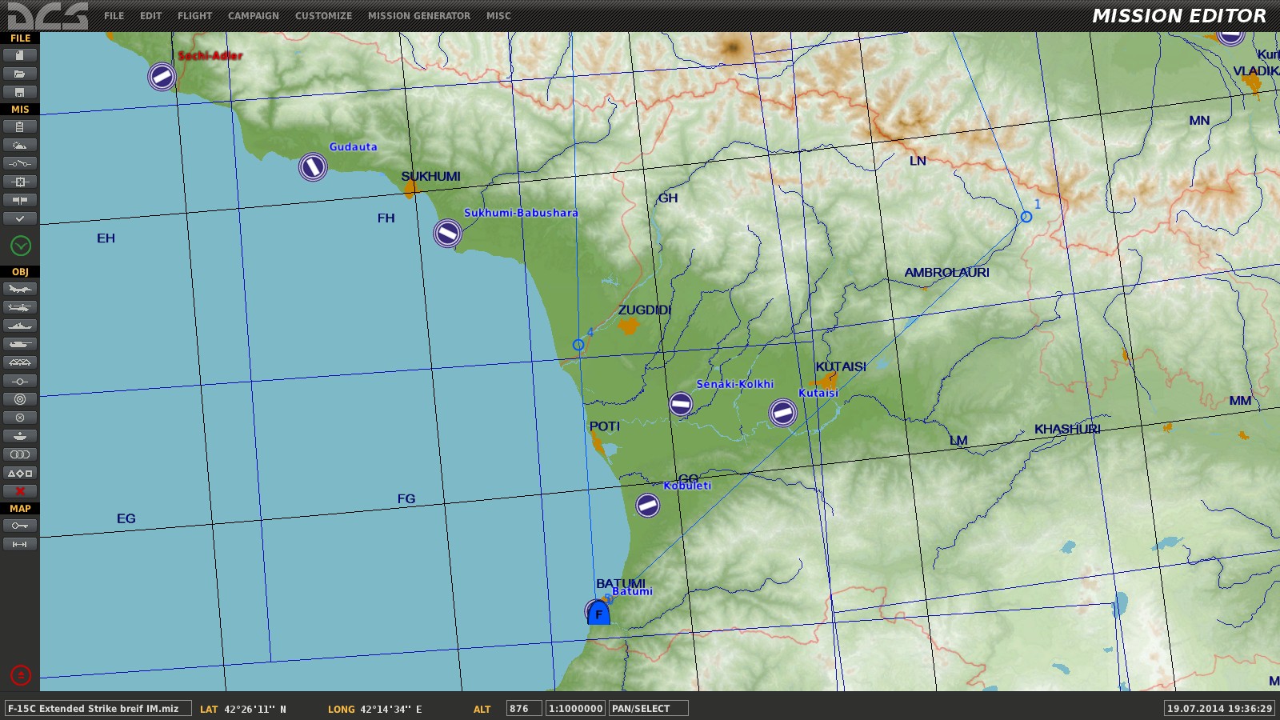This screenshot has width=1280, height=720.
Task: Save the mission with the floppy disk icon
Action: tap(20, 92)
